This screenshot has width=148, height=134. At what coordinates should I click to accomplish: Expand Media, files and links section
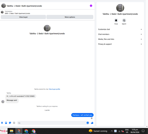point(120,39)
